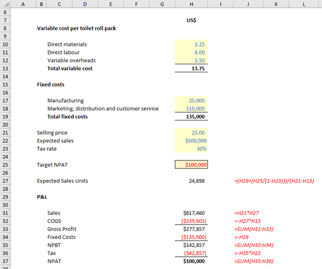
Task: Select the Total fixed costs value 135,000
Action: 191,117
